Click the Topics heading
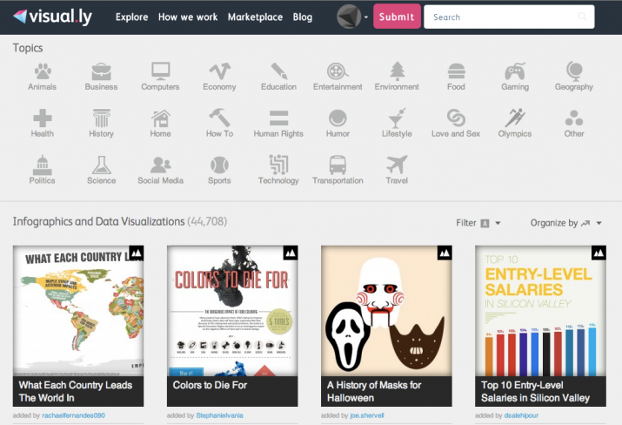This screenshot has height=425, width=622. click(x=28, y=48)
